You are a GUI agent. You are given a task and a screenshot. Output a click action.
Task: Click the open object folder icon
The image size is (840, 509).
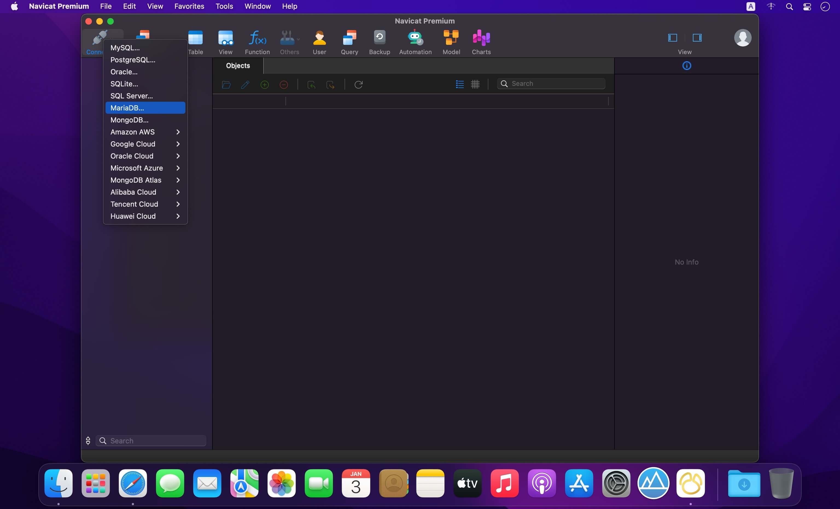tap(226, 84)
